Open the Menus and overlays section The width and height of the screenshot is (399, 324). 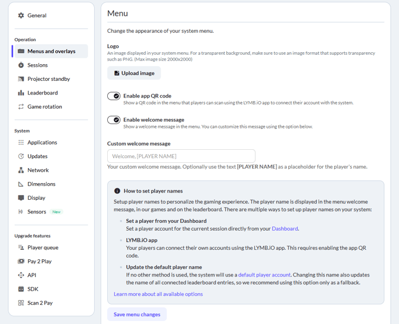coord(51,52)
